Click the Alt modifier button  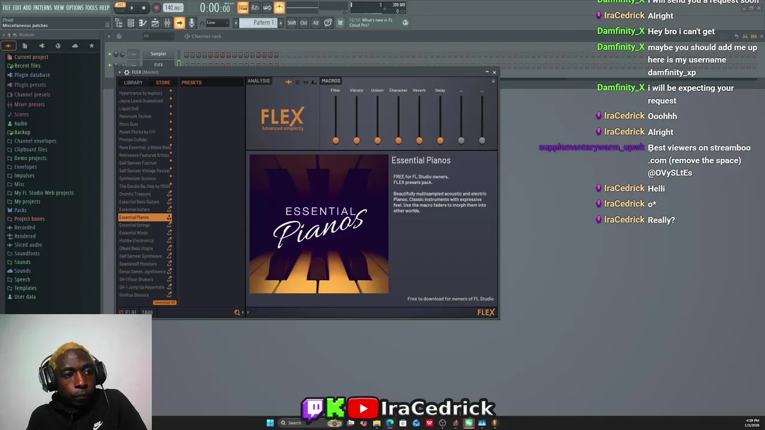[x=316, y=23]
